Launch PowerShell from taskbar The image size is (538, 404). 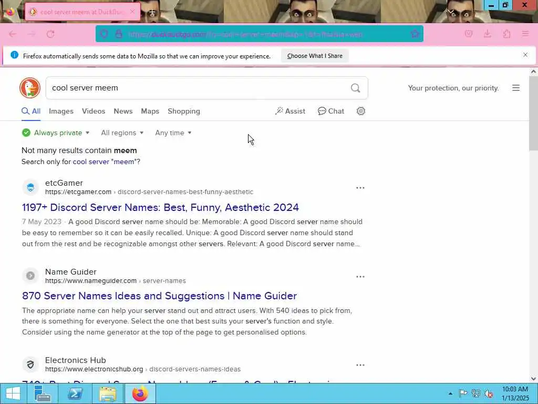tap(75, 393)
